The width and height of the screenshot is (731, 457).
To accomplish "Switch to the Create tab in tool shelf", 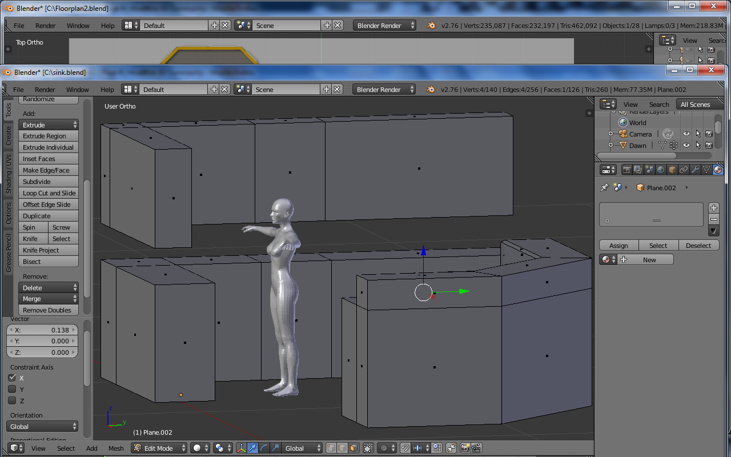I will [x=9, y=135].
